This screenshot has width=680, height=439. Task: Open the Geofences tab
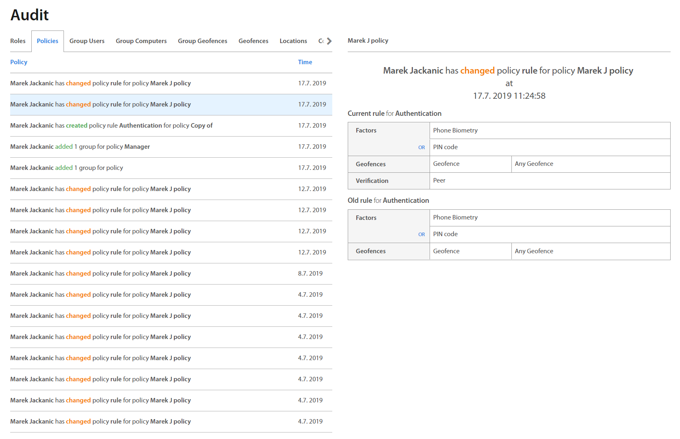click(253, 41)
